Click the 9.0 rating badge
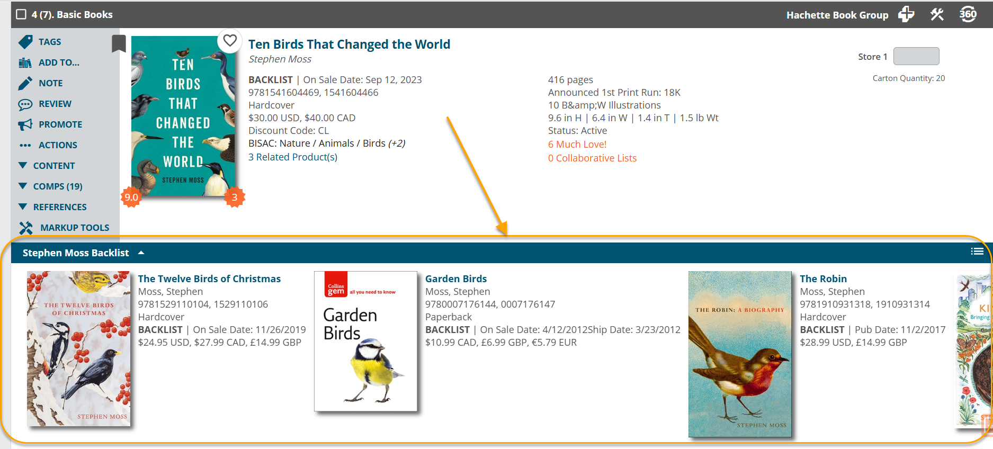Viewport: 993px width, 449px height. pos(131,197)
